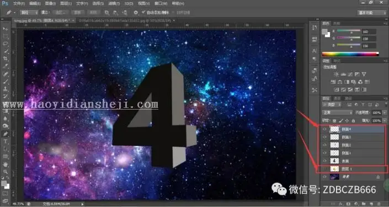
Task: Click the B value field showing 156
Action: 369,46
